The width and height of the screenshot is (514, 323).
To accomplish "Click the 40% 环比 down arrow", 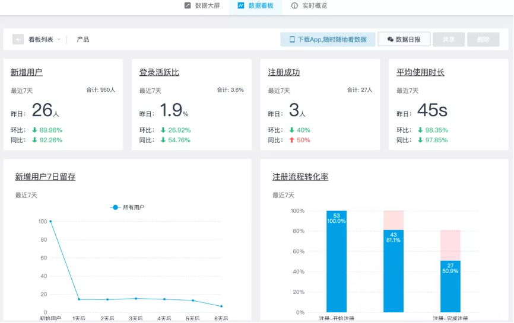I will 292,130.
